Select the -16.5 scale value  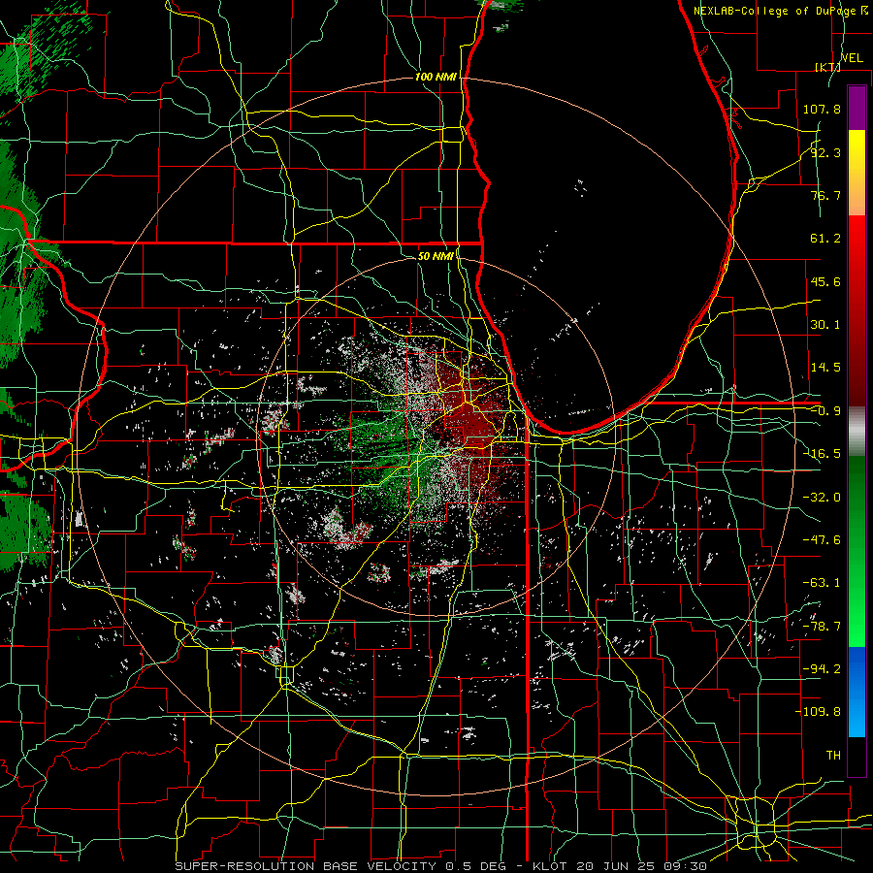point(822,454)
